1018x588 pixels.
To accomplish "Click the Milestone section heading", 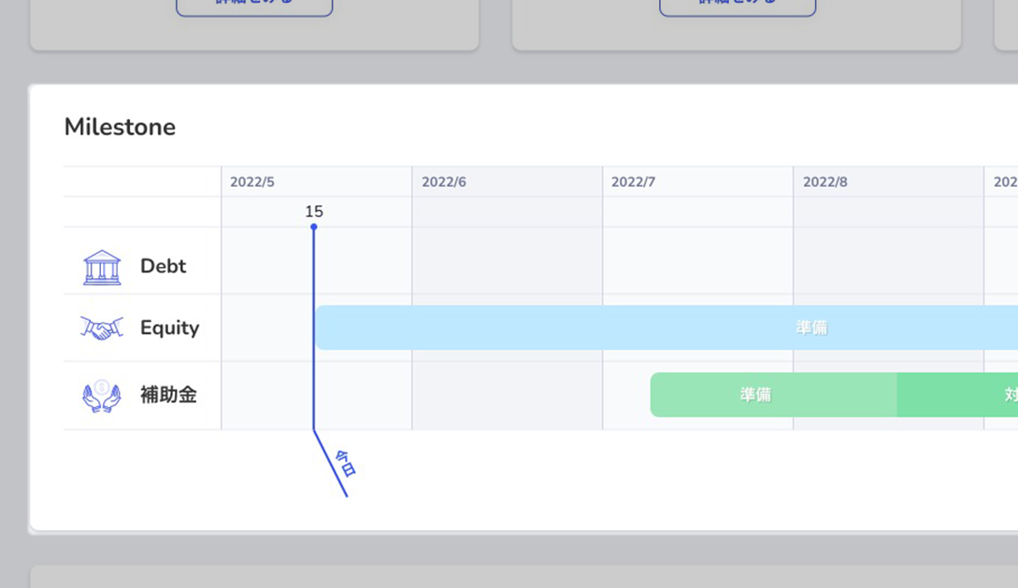I will point(120,127).
